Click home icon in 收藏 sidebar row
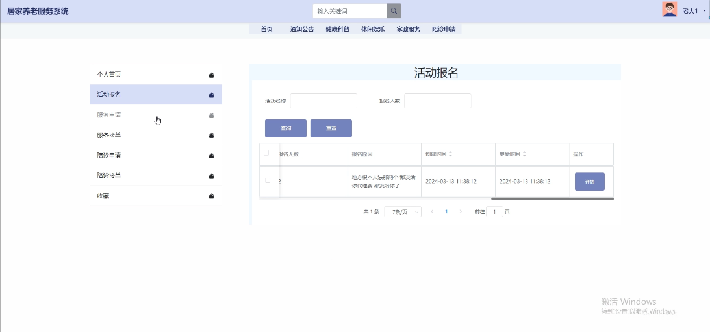The height and width of the screenshot is (332, 710). click(211, 196)
